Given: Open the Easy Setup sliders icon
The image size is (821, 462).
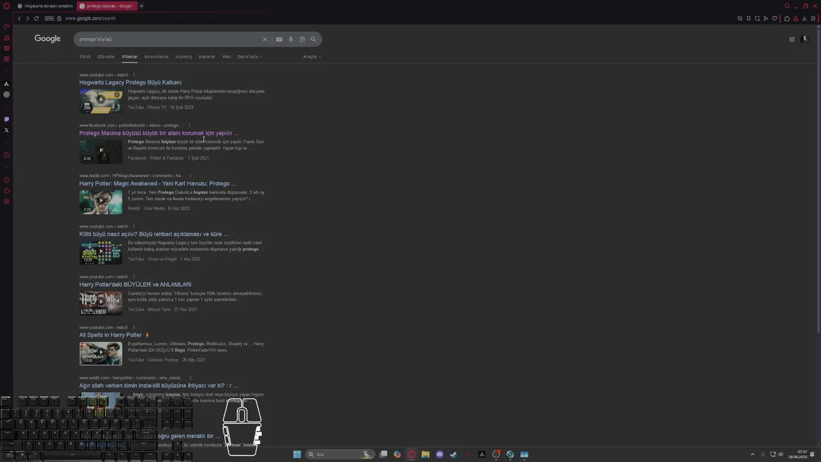Looking at the screenshot, I should 813,19.
